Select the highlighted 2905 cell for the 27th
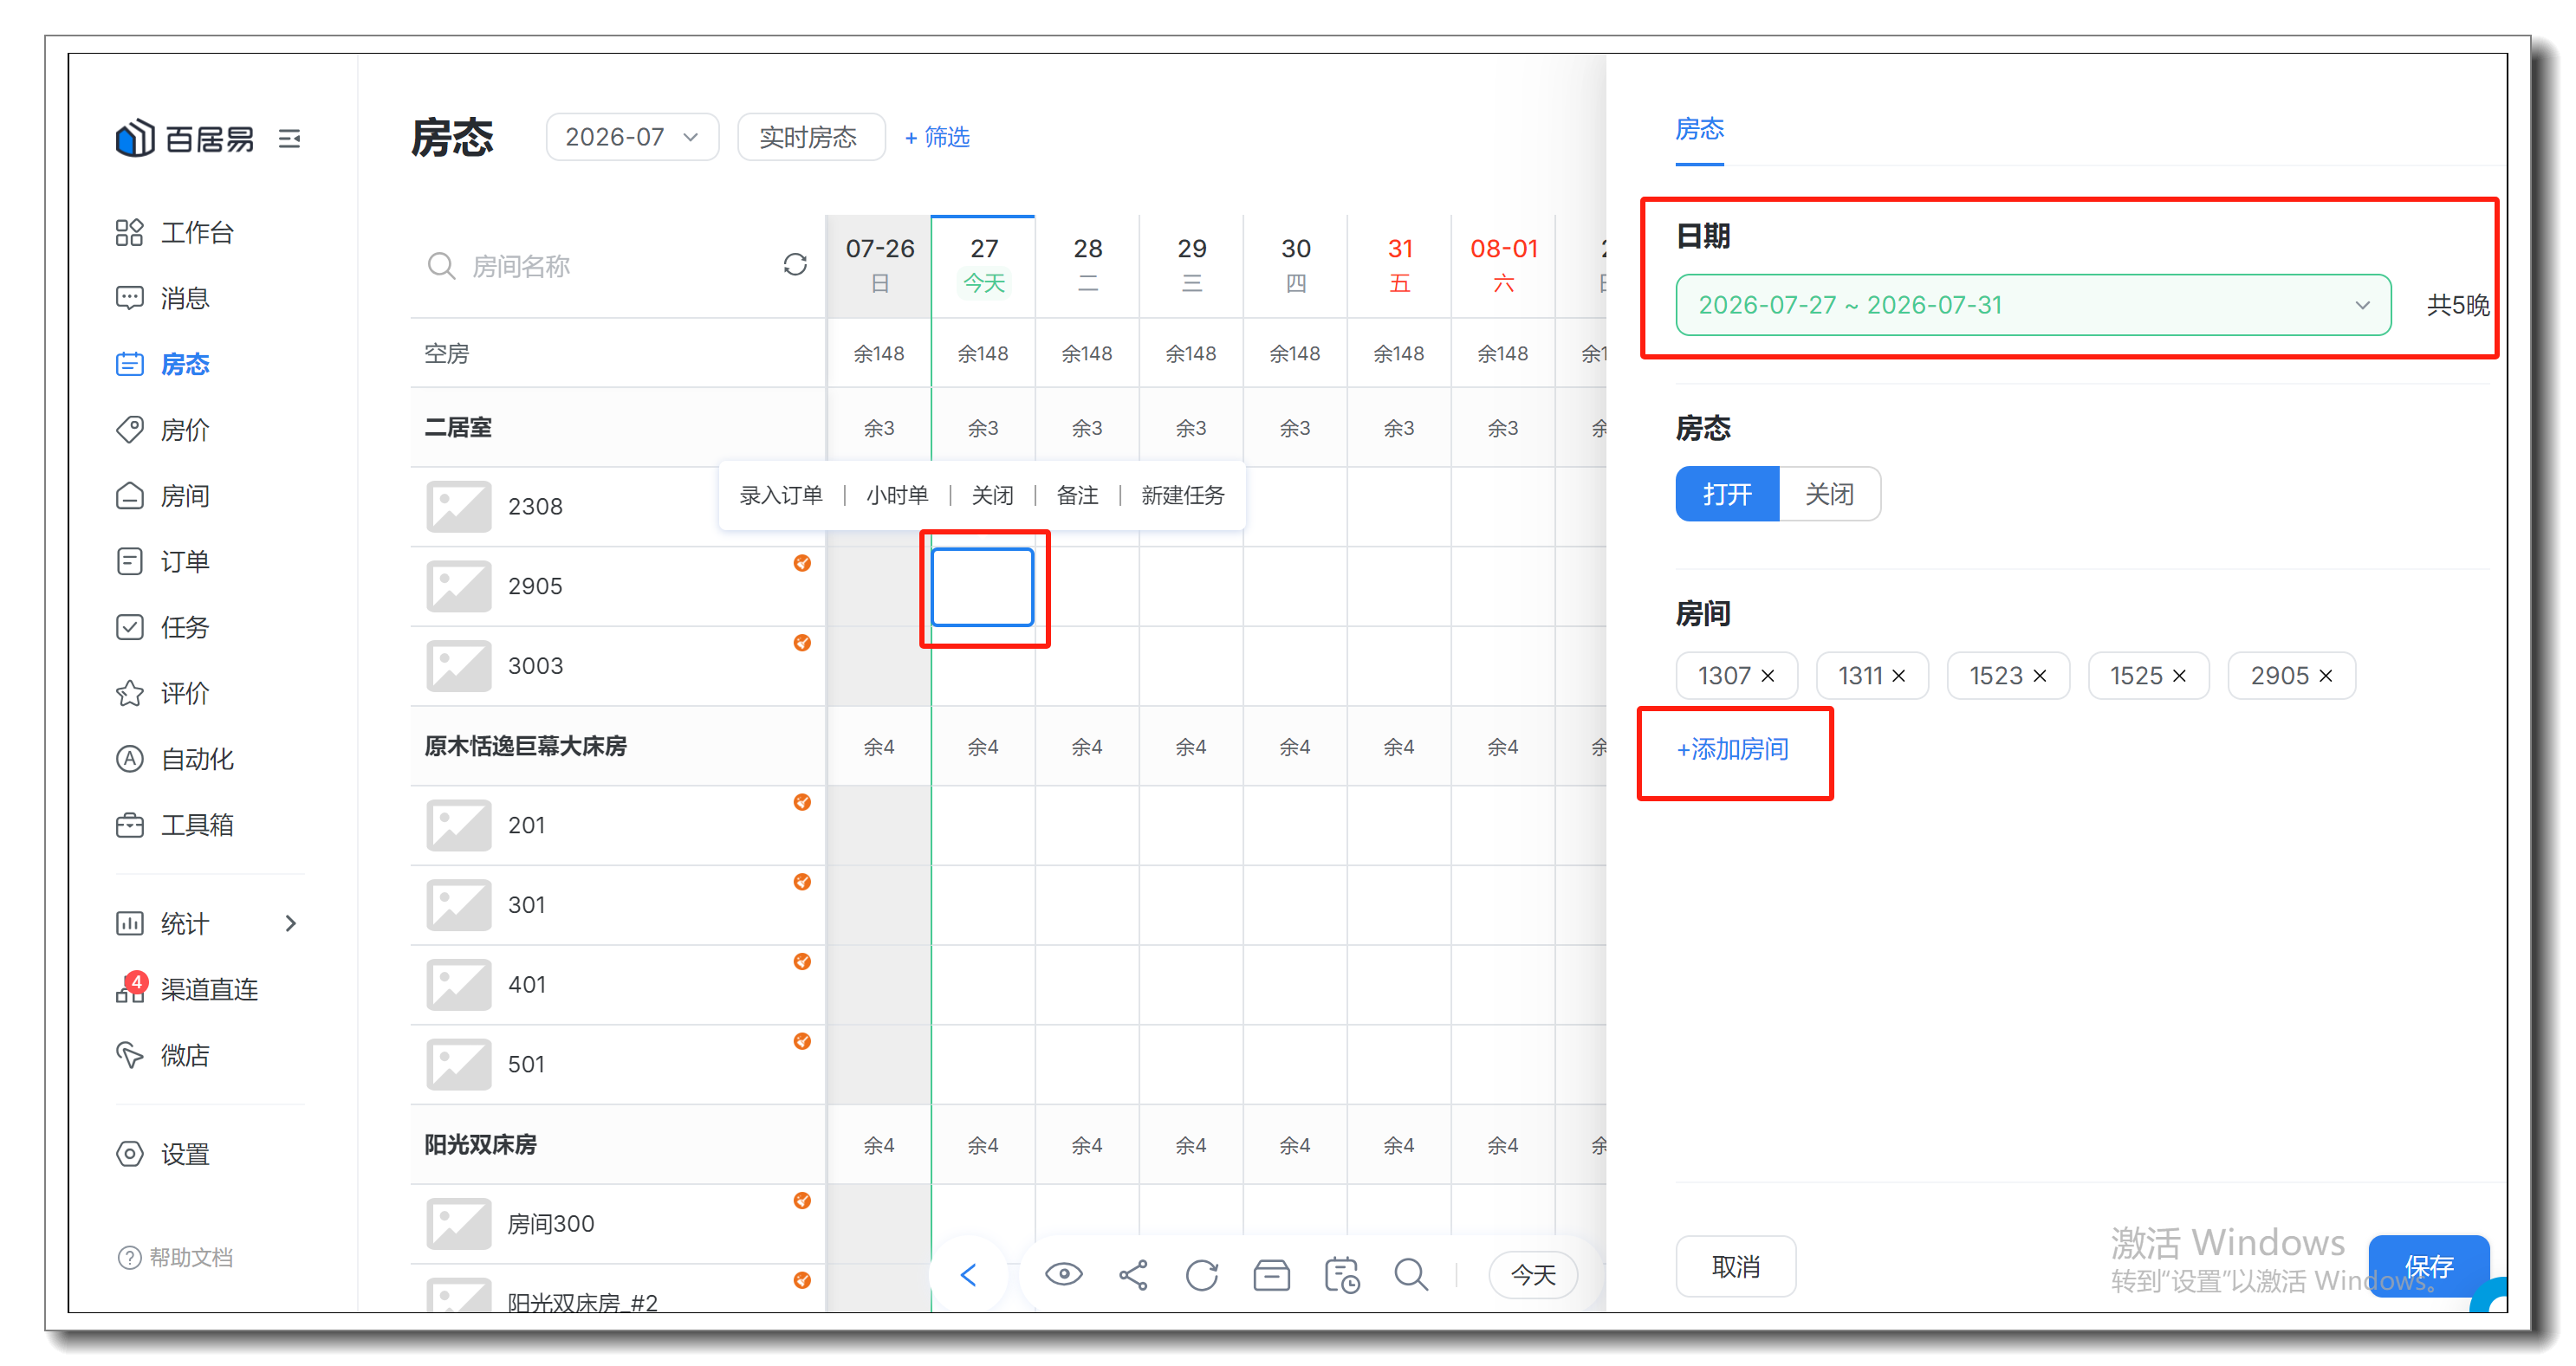Screen dimensions: 2576x1366 982,587
